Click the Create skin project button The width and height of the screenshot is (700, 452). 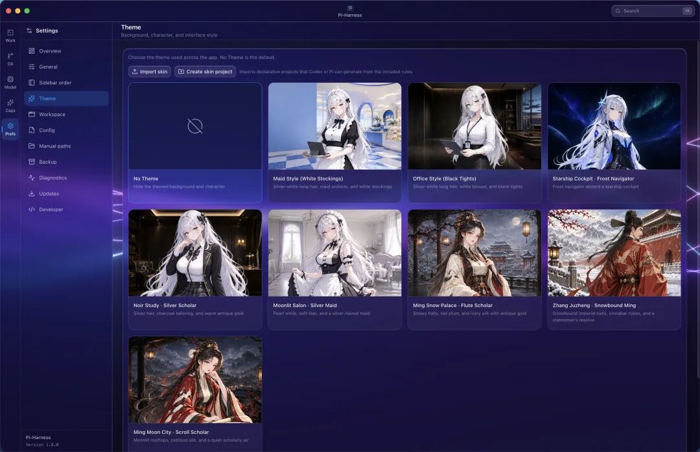coord(205,71)
